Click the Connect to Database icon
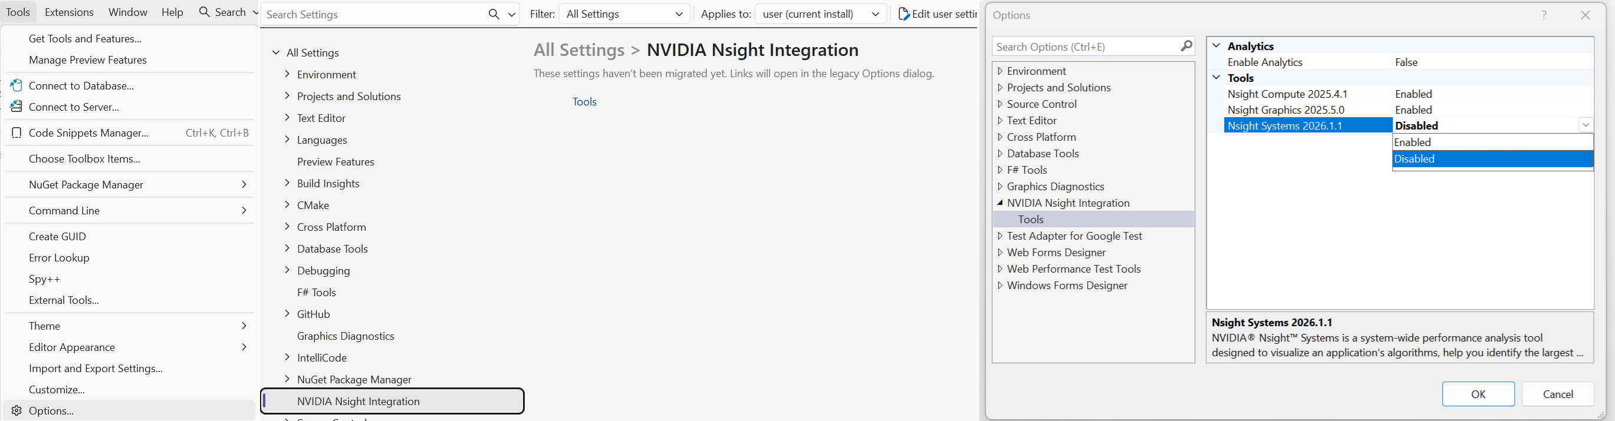1615x421 pixels. [x=17, y=85]
